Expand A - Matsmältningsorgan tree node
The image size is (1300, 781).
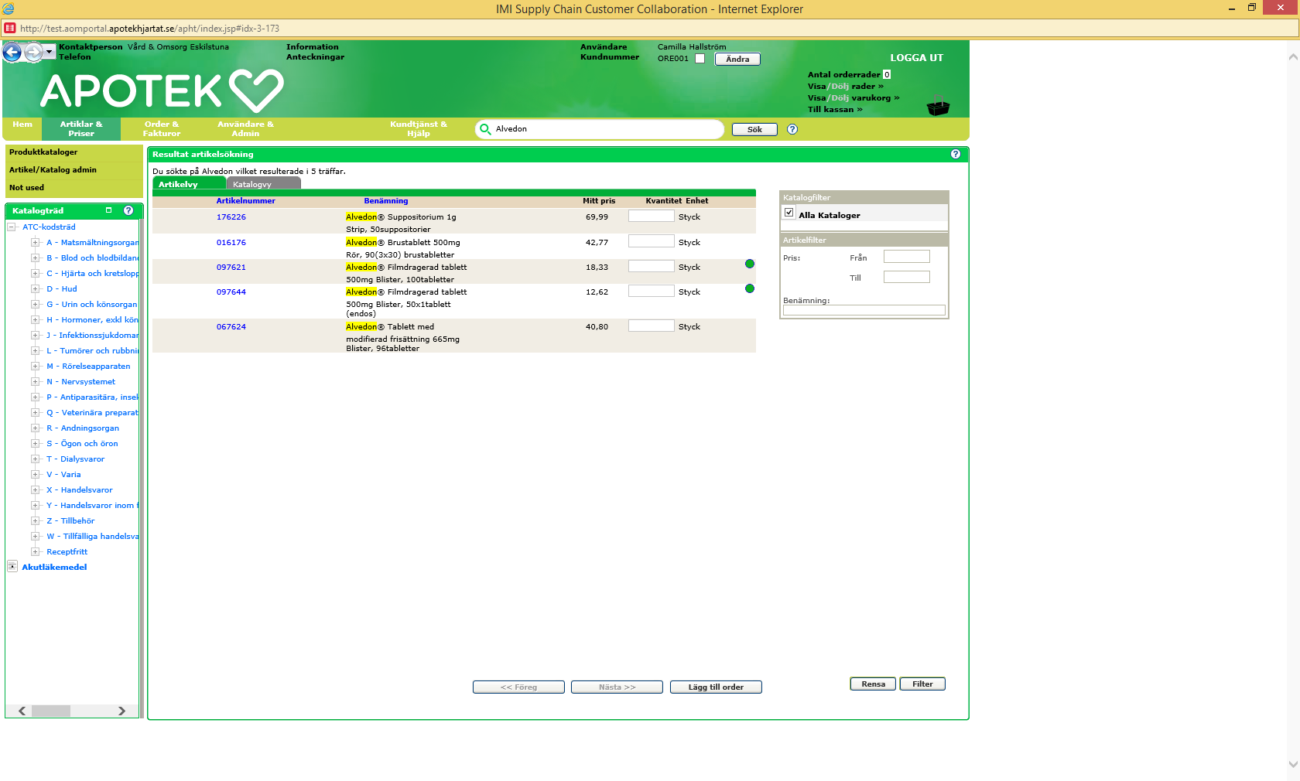coord(35,242)
